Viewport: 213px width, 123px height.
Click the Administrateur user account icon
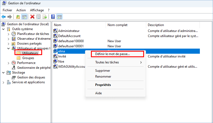click(x=56, y=31)
